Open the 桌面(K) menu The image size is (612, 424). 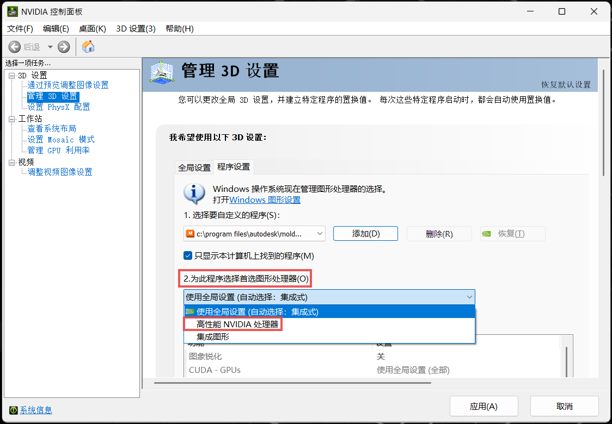(x=92, y=29)
